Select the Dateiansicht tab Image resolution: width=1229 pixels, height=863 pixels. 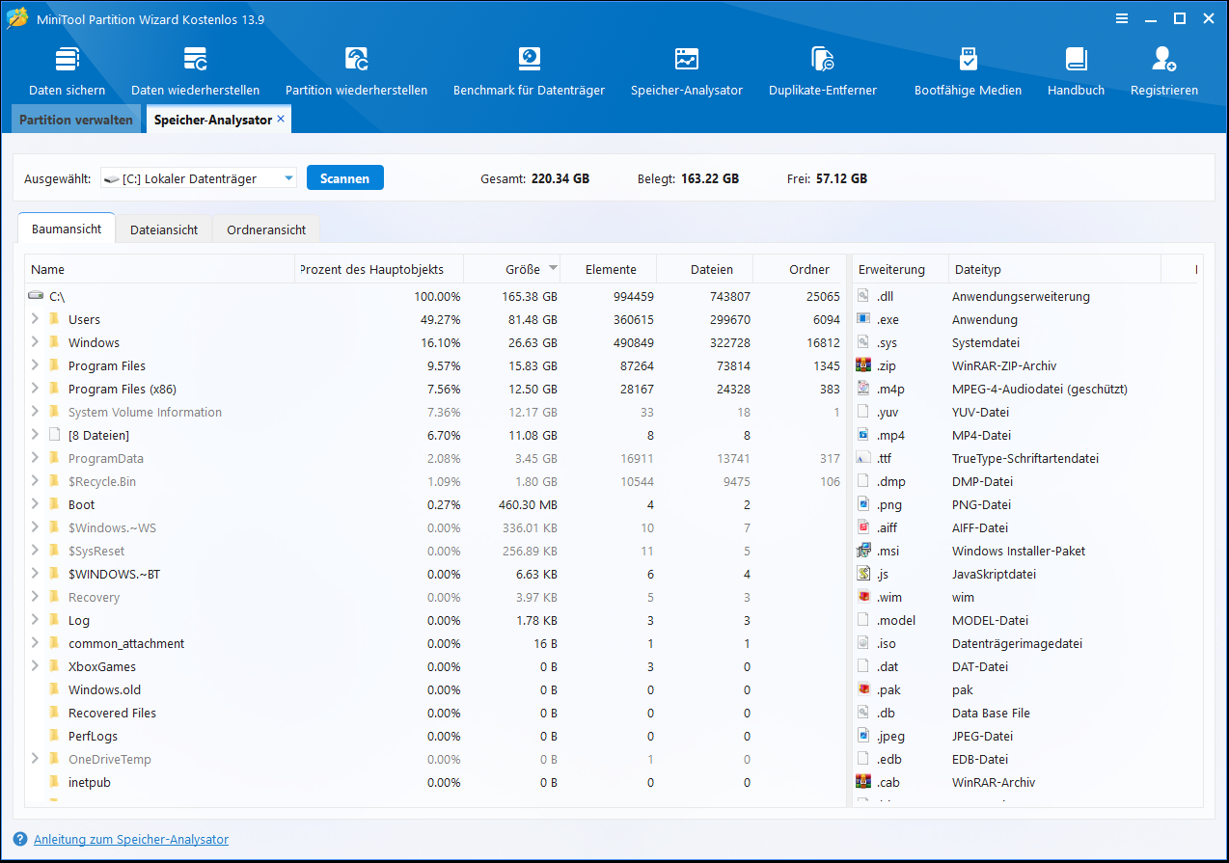point(164,229)
